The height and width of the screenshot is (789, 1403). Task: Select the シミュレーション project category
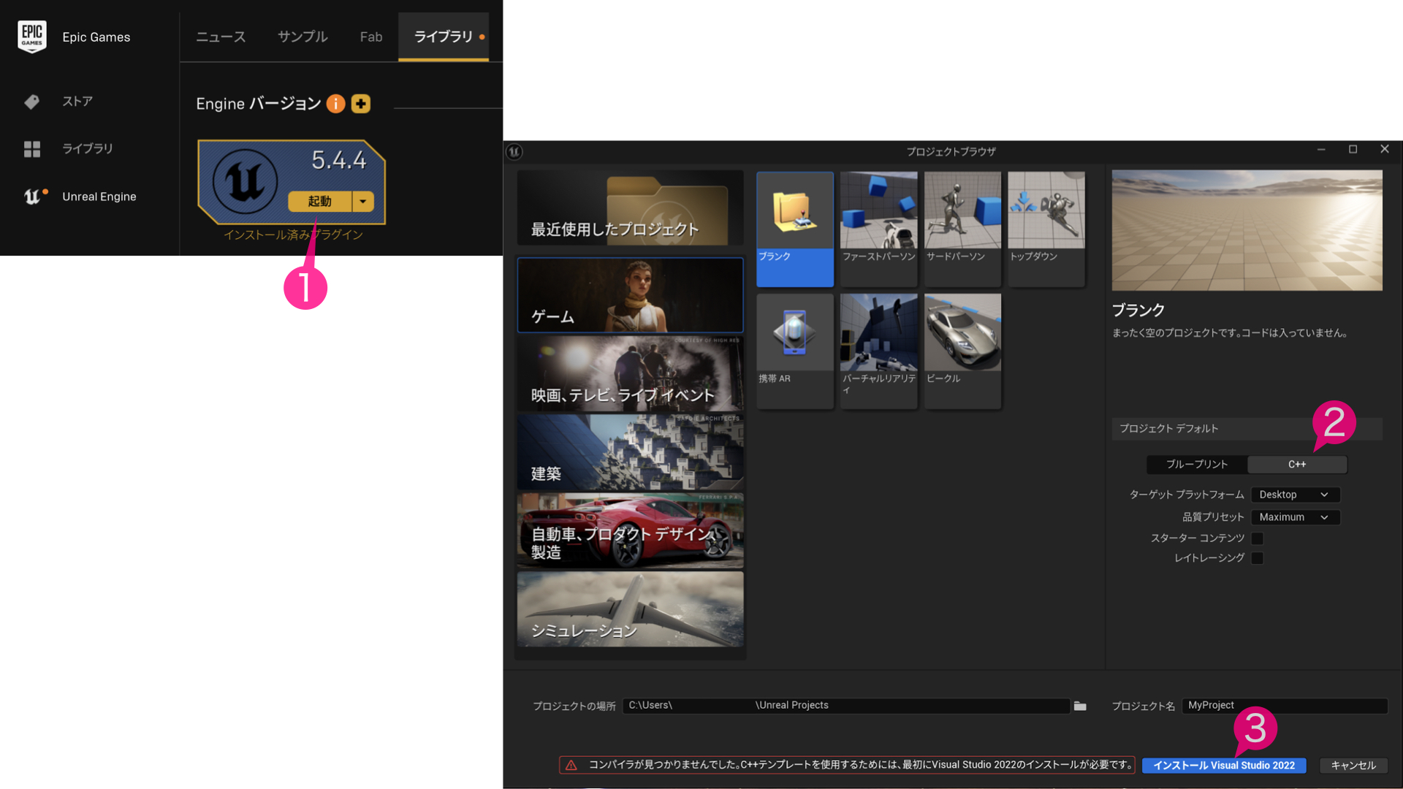[630, 609]
